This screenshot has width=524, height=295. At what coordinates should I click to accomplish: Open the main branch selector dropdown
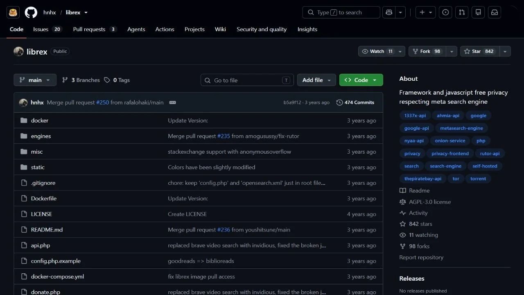(35, 80)
